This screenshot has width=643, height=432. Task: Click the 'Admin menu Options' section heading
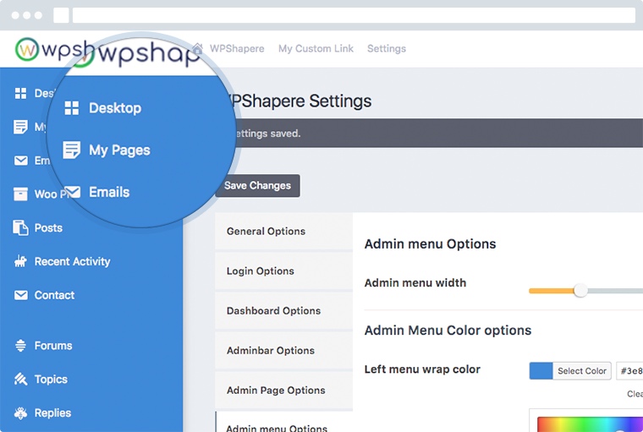pyautogui.click(x=430, y=243)
